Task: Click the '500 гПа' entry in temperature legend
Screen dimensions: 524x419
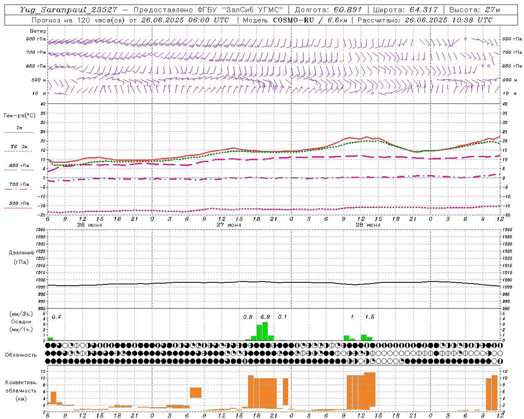Action: (x=19, y=203)
